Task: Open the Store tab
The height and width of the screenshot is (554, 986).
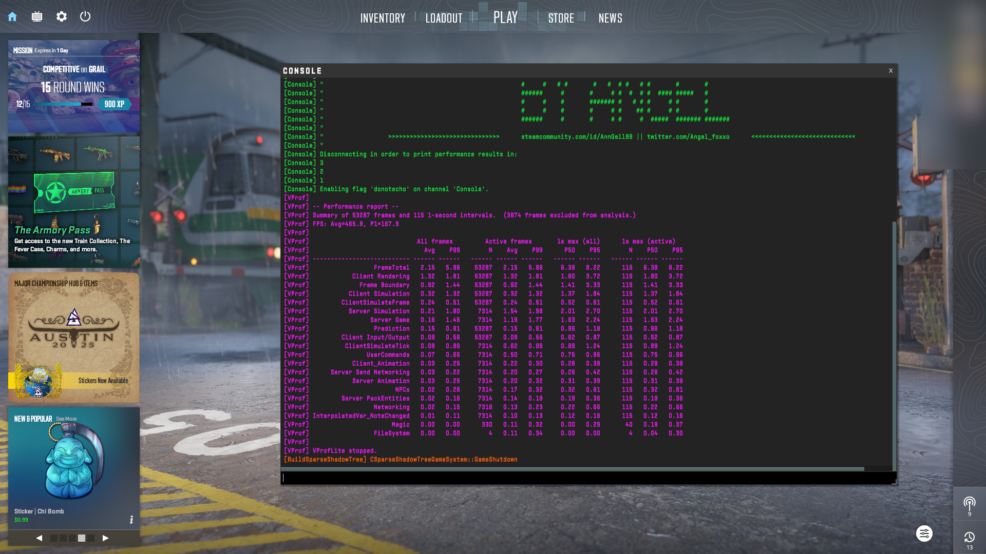Action: 561,18
